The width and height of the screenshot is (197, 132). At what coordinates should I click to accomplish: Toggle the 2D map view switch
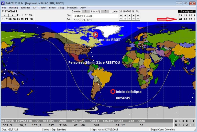tap(31, 19)
